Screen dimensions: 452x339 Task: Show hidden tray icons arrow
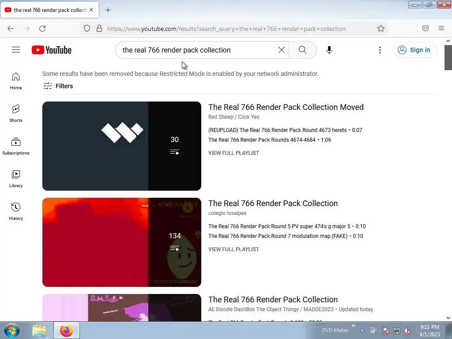(x=362, y=331)
